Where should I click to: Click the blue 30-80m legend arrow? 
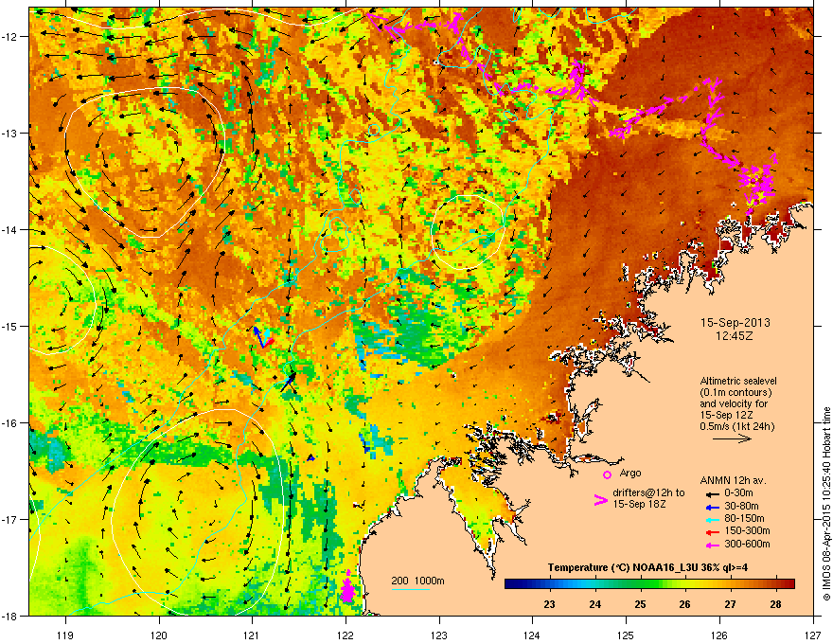[712, 507]
